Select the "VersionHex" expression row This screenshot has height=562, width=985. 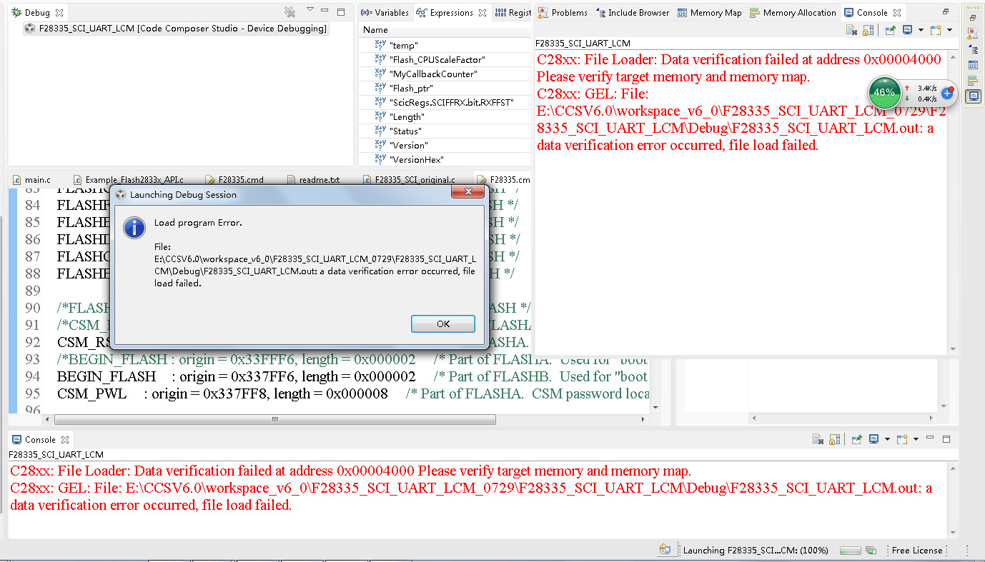[x=445, y=159]
